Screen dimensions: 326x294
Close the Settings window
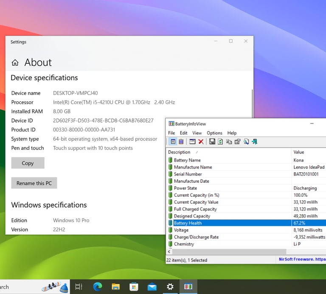point(246,41)
